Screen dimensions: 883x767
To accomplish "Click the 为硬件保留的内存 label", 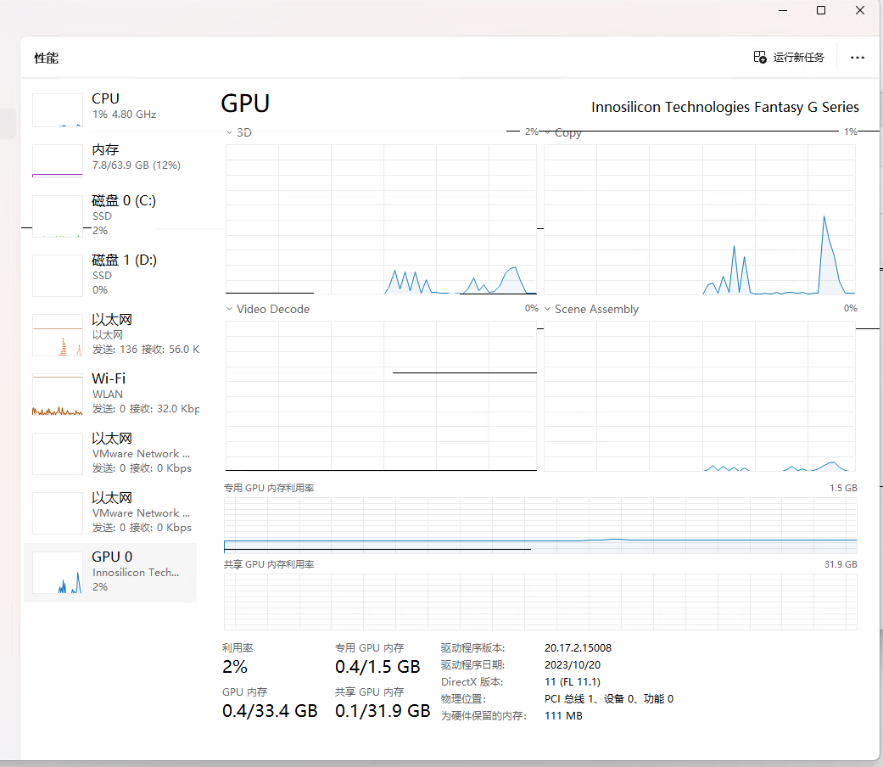I will 483,715.
